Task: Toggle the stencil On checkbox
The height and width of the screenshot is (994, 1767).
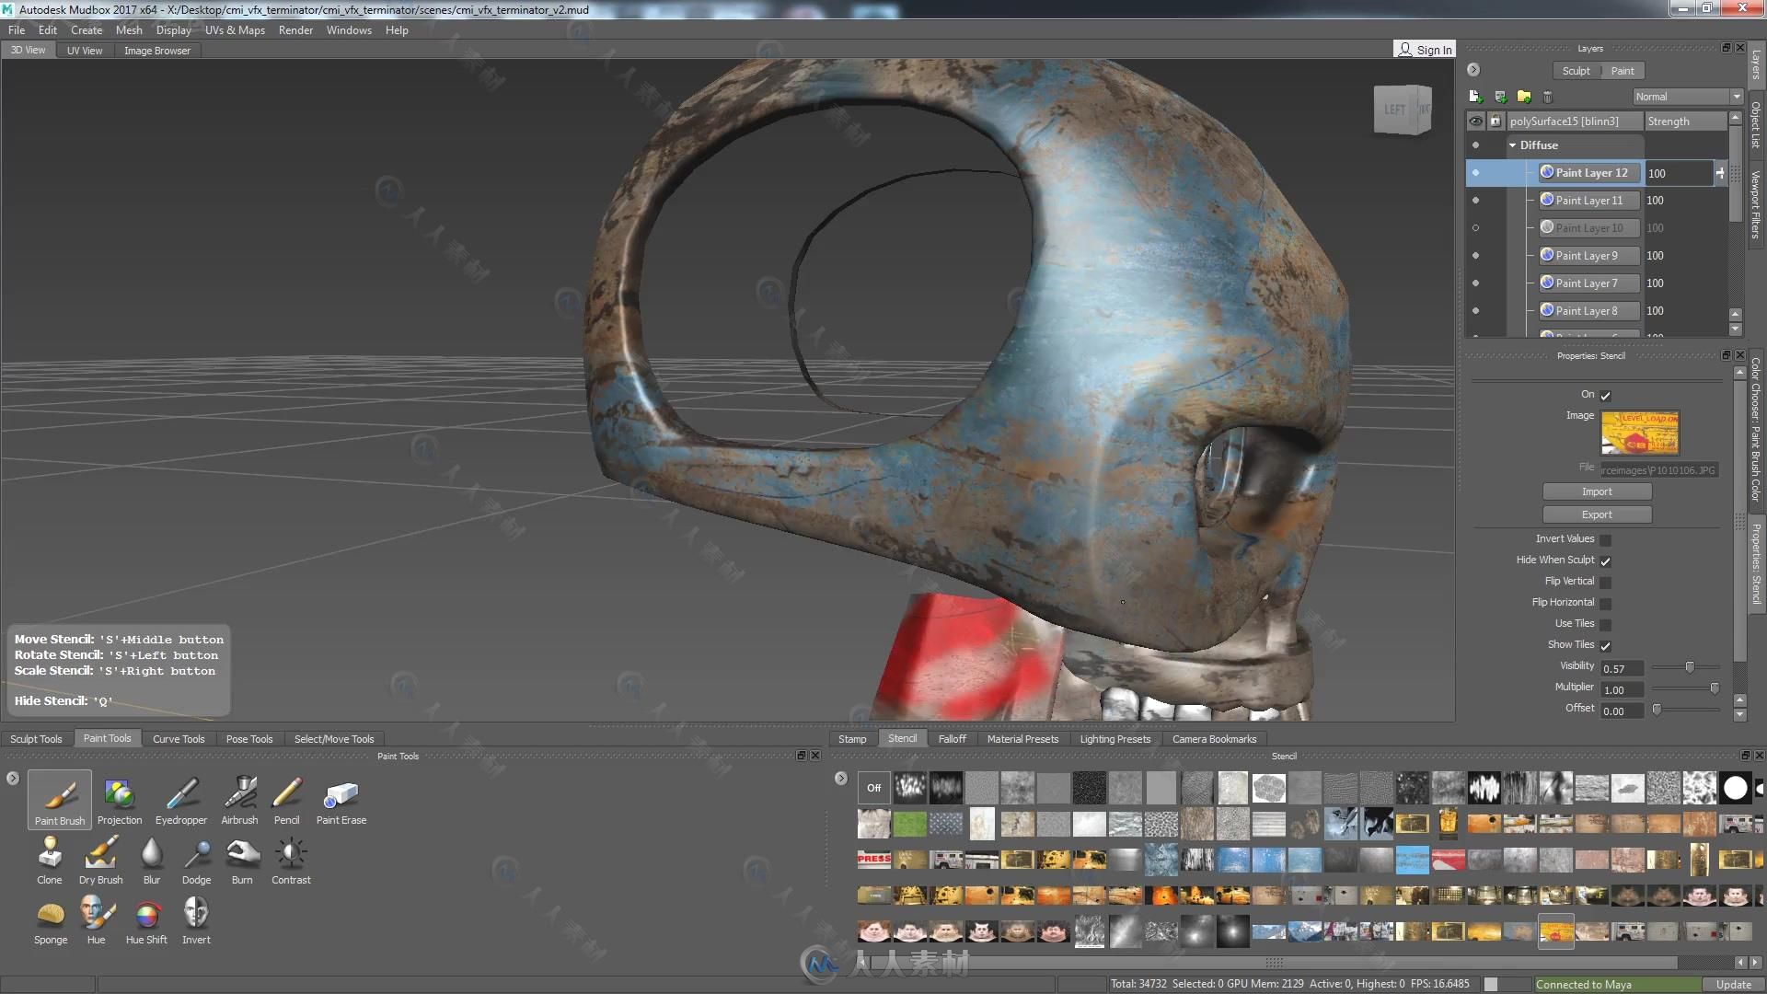Action: [x=1605, y=396]
